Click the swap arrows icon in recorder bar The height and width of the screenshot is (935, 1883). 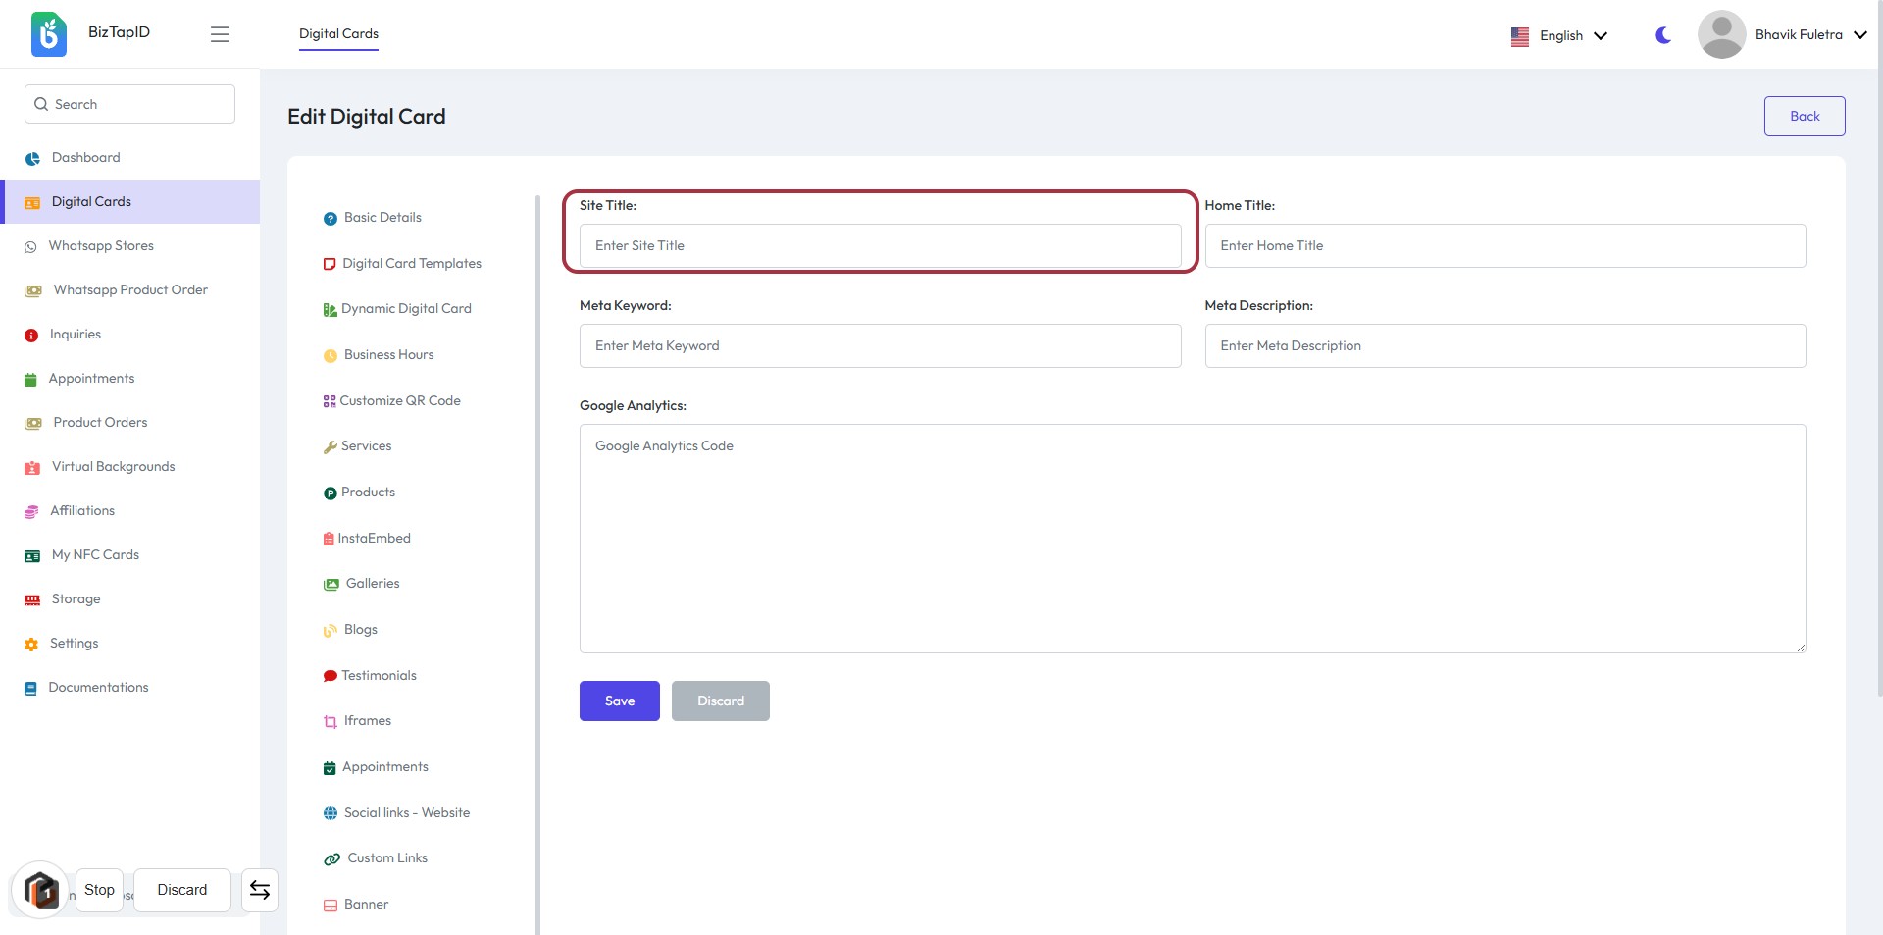[x=260, y=890]
